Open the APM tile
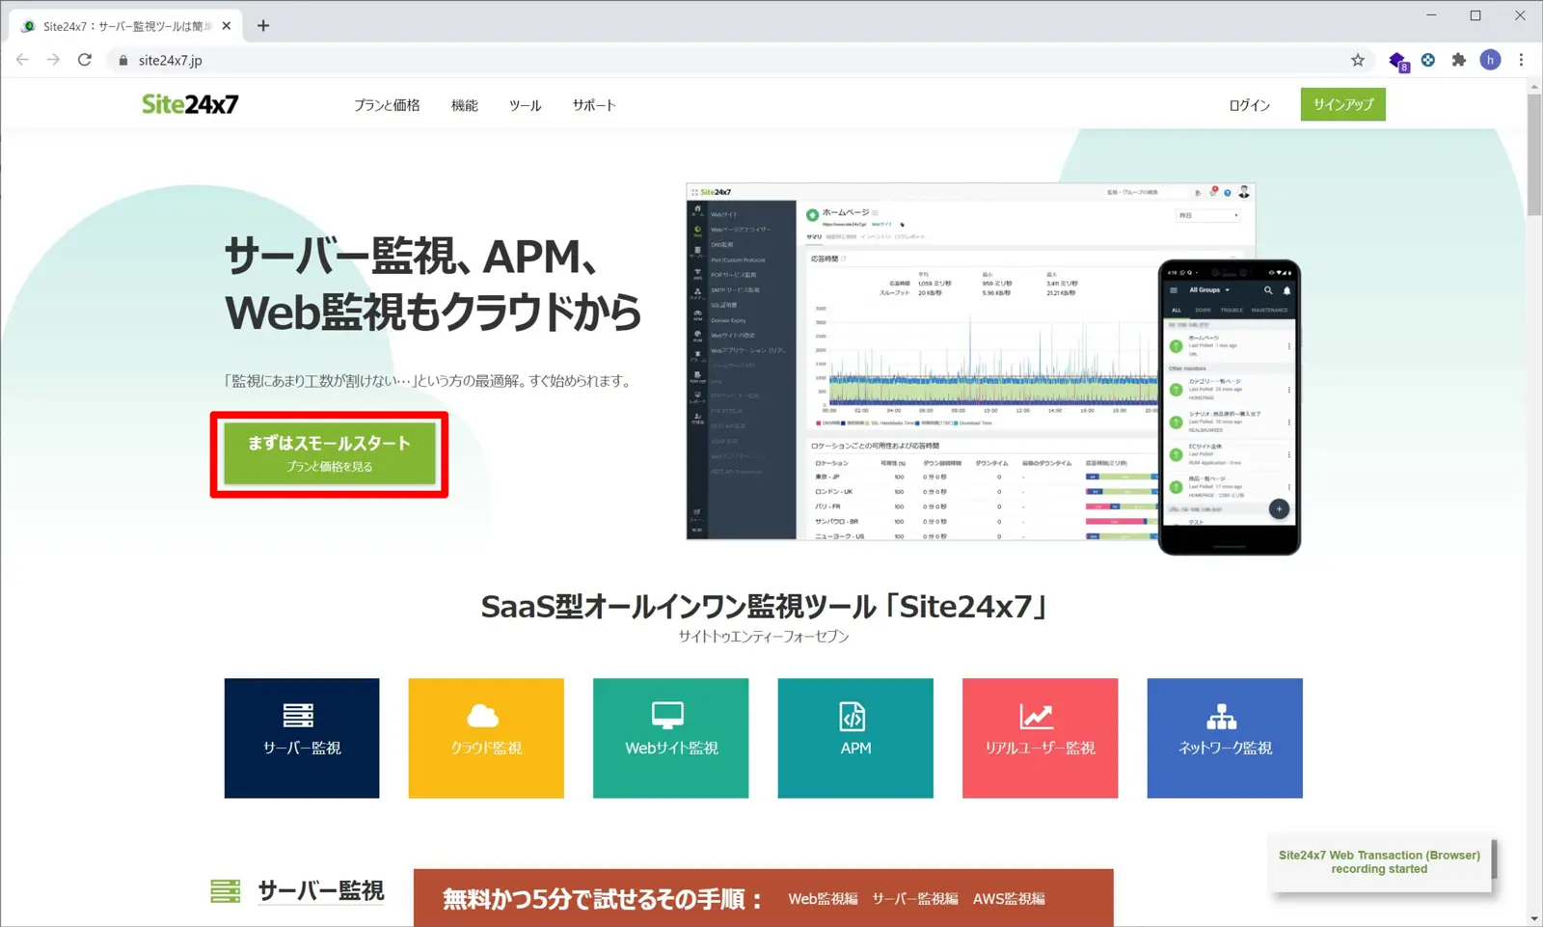Screen dimensions: 1543x927 [855, 738]
